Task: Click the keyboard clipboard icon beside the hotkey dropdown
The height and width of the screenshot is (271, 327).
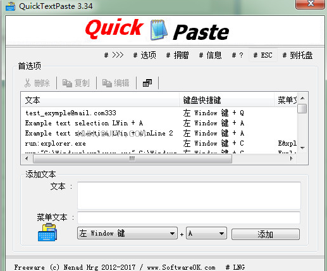Action: click(x=47, y=232)
